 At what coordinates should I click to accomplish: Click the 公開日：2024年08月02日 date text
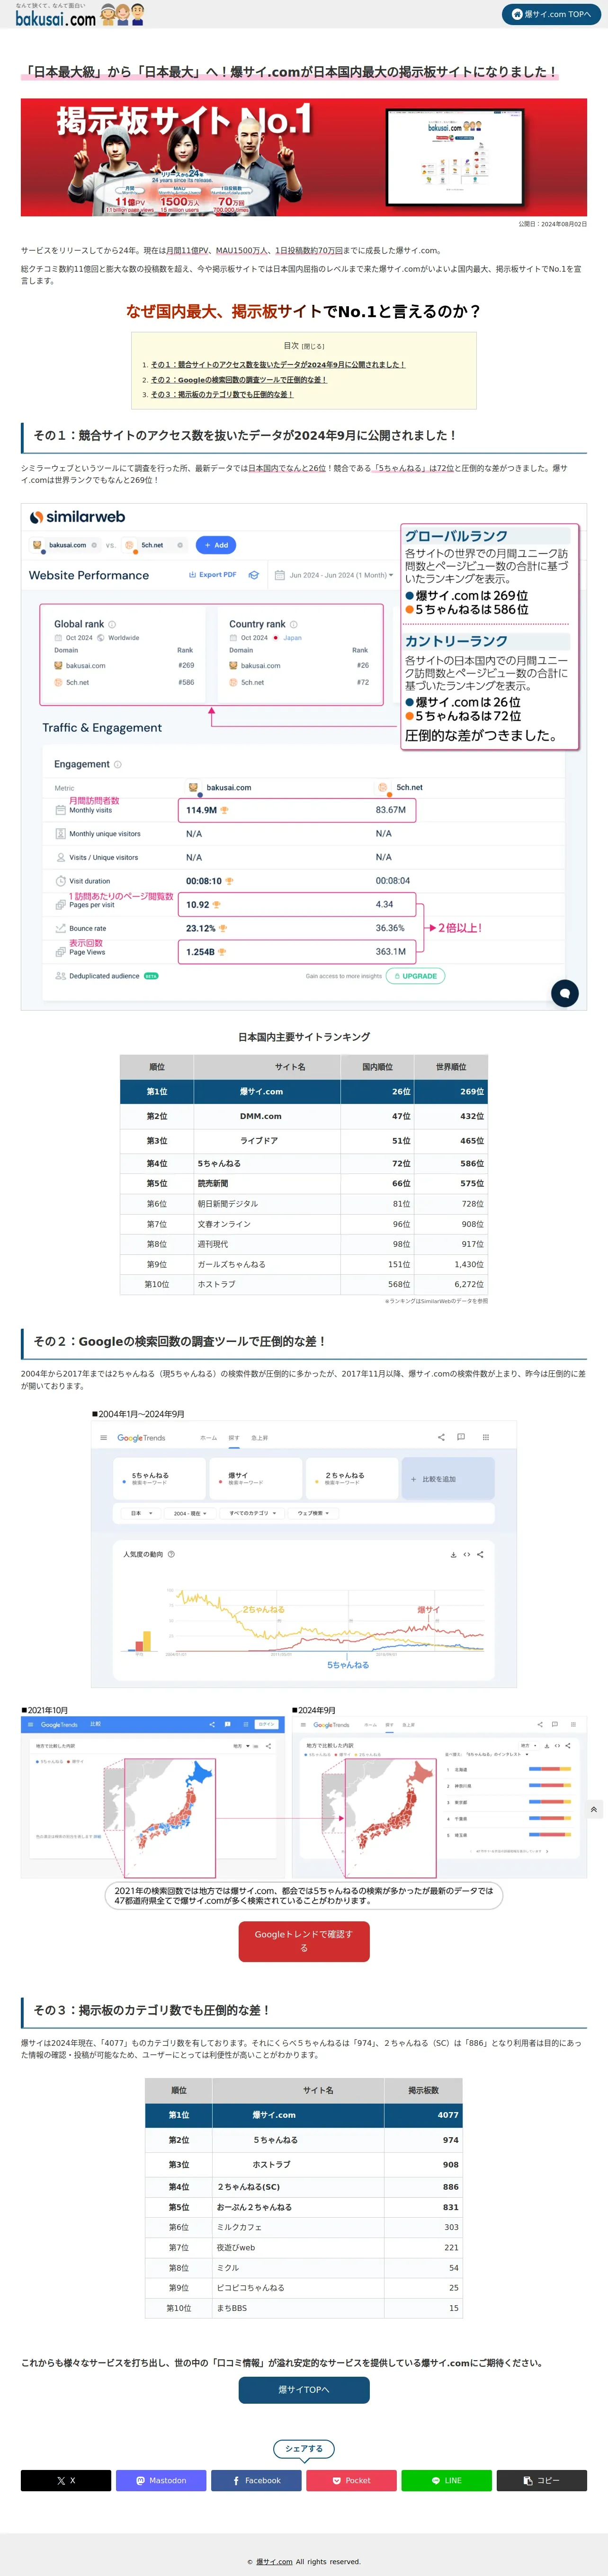[x=552, y=224]
